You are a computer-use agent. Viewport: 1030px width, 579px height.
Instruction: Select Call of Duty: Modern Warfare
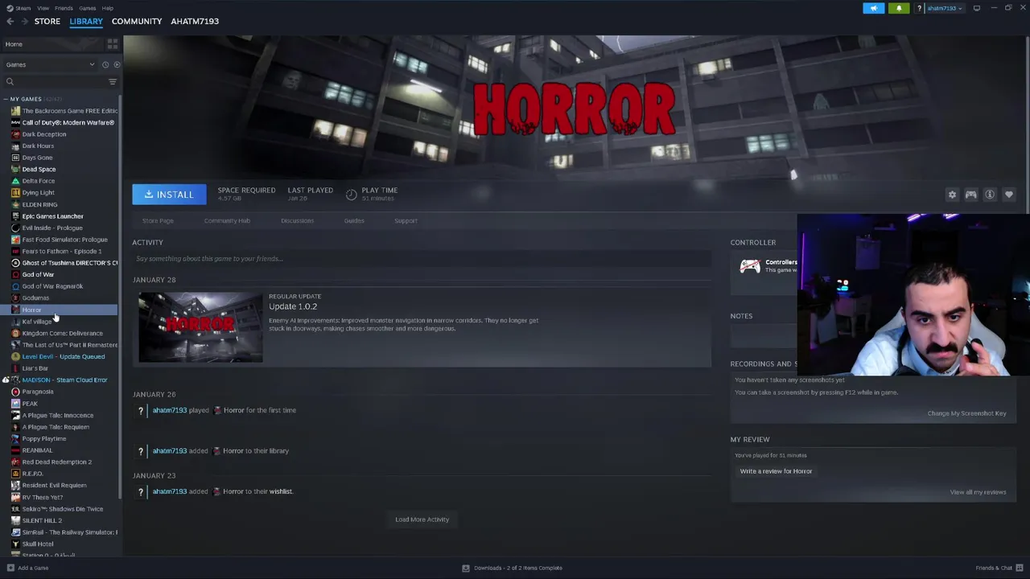point(68,122)
